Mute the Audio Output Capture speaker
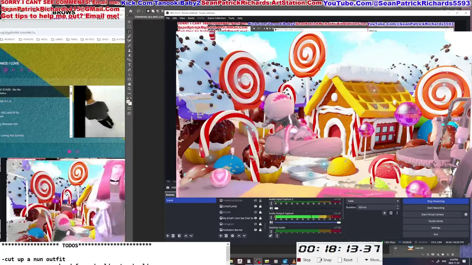 271,222
